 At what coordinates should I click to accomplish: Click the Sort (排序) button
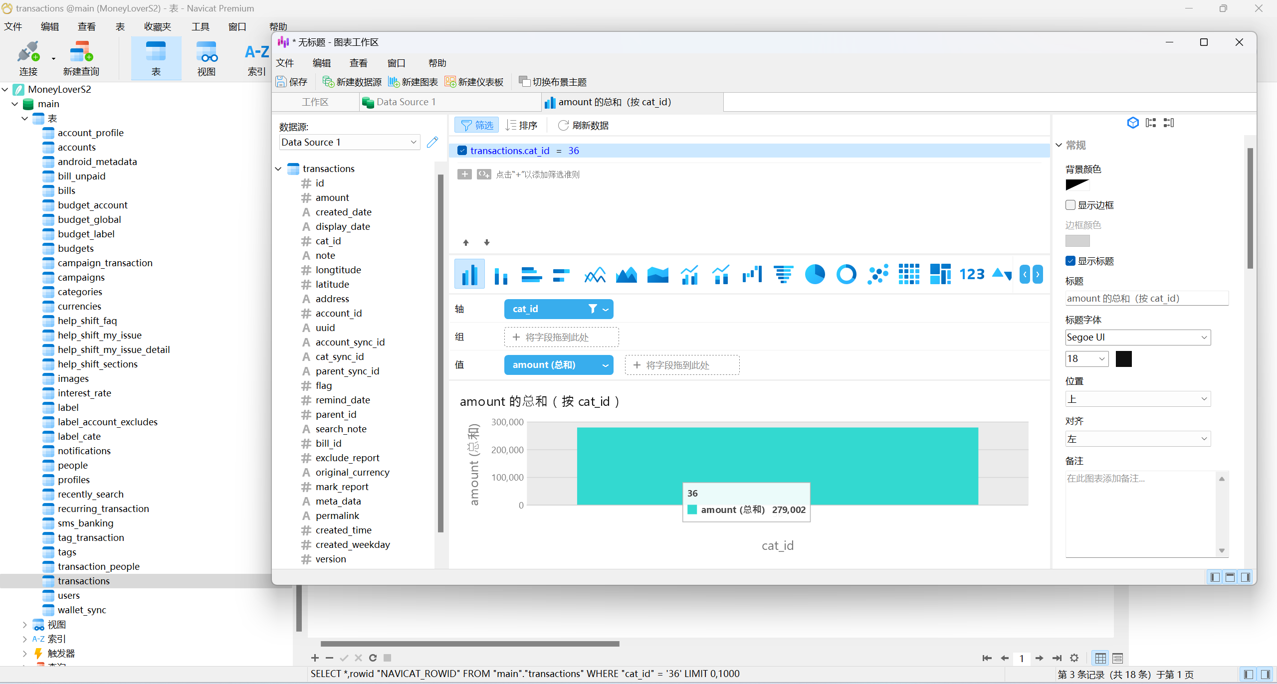tap(521, 125)
